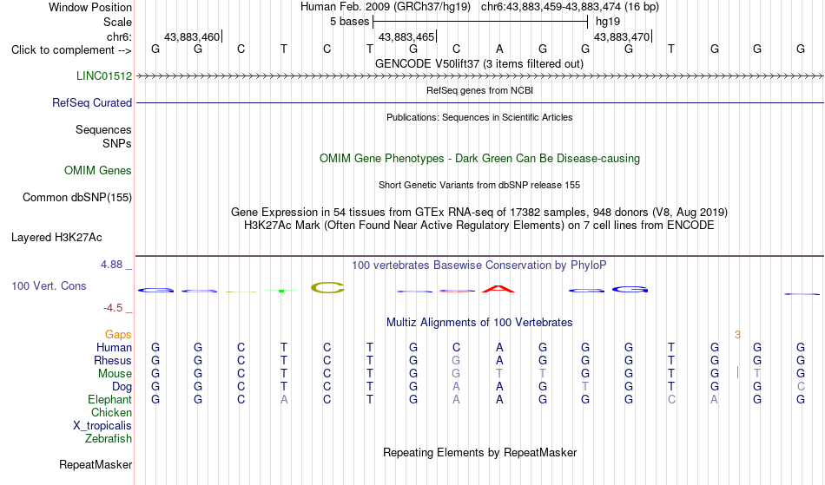The image size is (825, 485).
Task: Select the Elephant species row label
Action: (110, 399)
